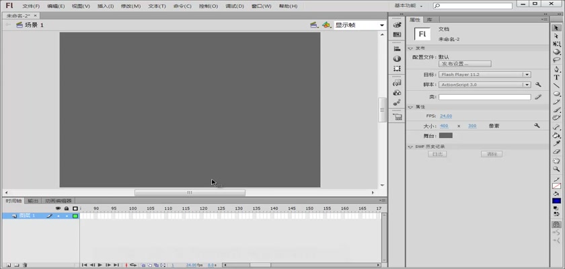Select the Zoom magnifier tool

[x=557, y=169]
